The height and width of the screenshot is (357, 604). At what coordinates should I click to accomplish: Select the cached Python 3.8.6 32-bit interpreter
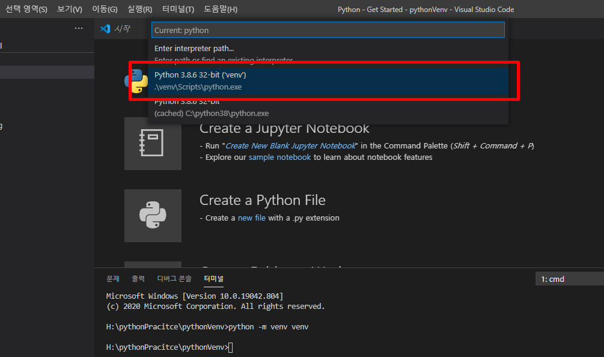click(x=240, y=108)
